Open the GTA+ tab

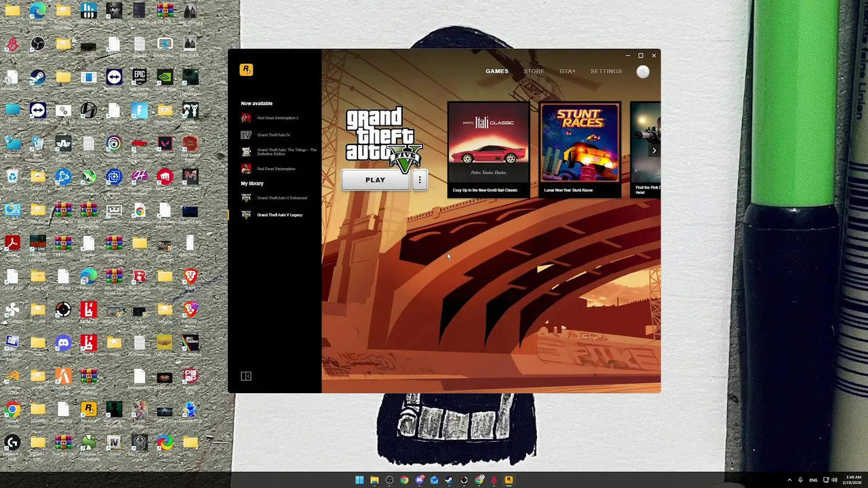[x=568, y=71]
